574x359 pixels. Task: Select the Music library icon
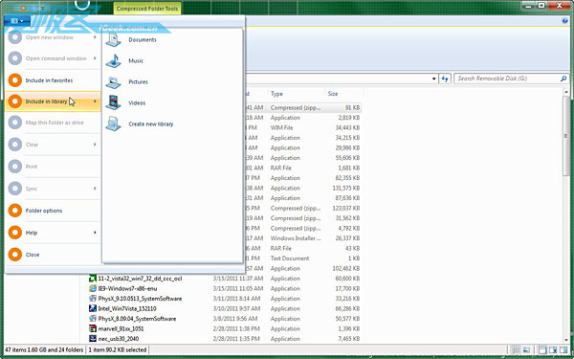pyautogui.click(x=114, y=61)
